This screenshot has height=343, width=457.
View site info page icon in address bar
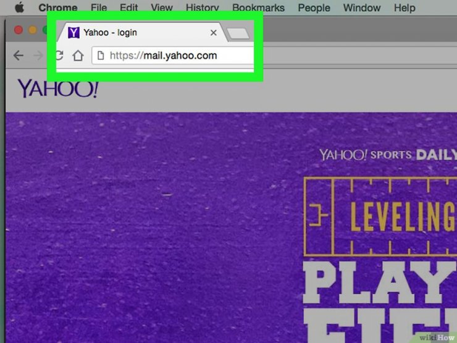pyautogui.click(x=101, y=55)
